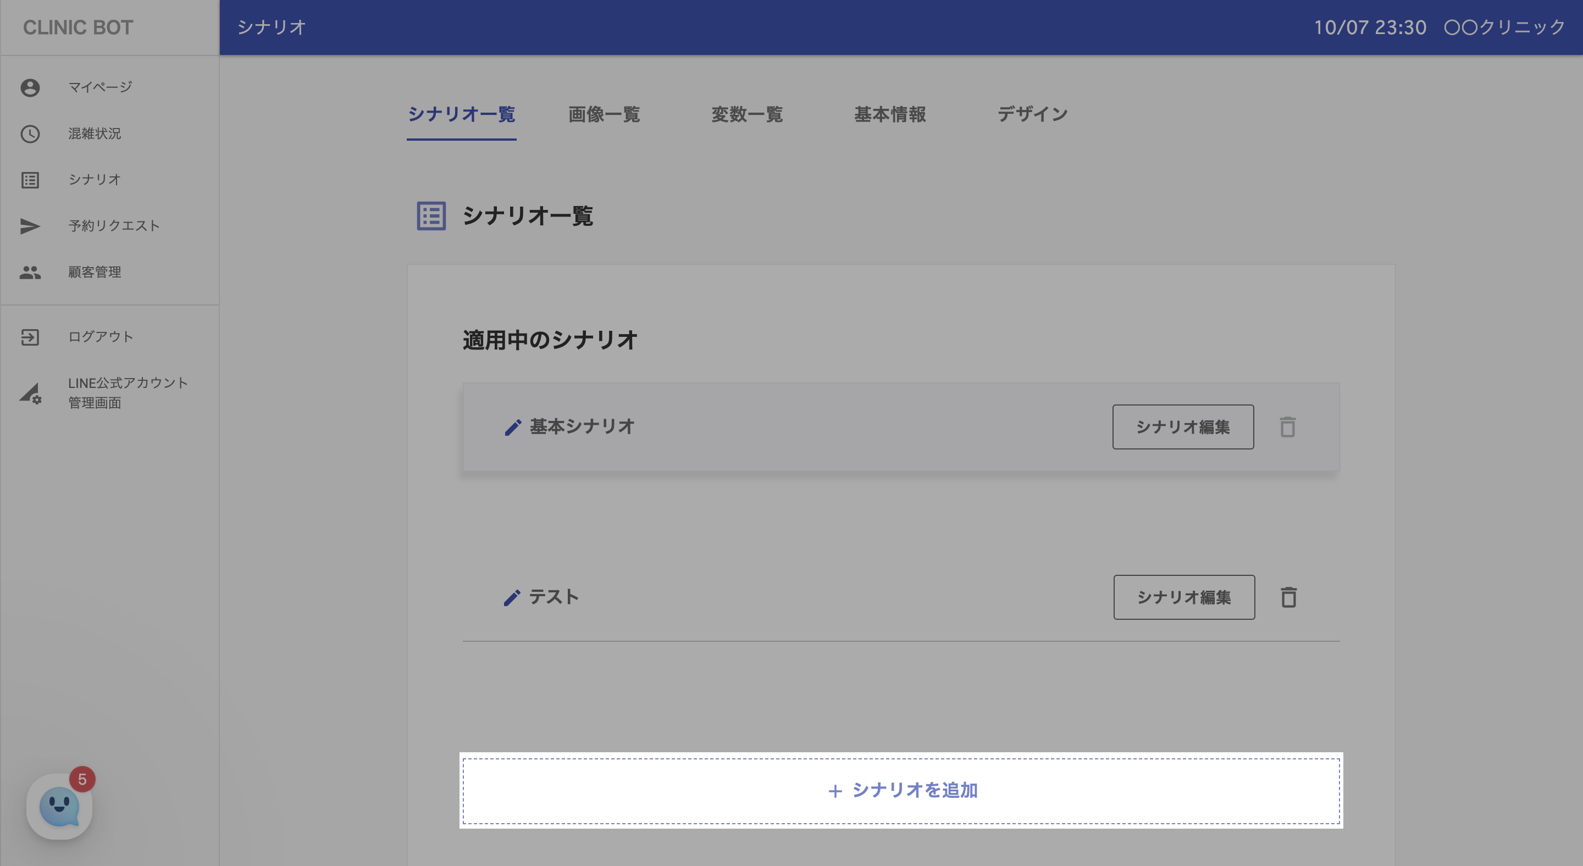The image size is (1583, 866).
Task: Open the 基本情報 tab
Action: coord(889,114)
